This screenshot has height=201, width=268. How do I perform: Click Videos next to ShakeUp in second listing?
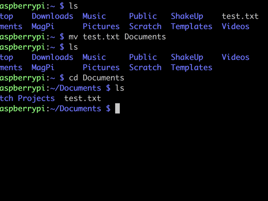coord(236,57)
